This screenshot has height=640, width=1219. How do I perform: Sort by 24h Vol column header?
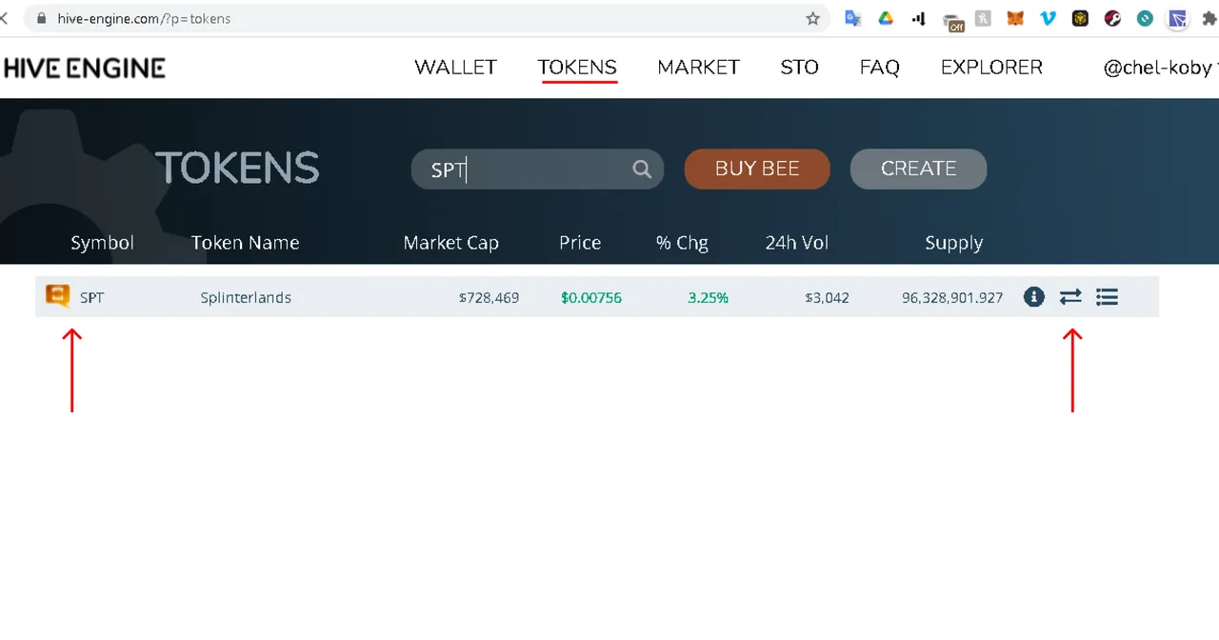(797, 243)
